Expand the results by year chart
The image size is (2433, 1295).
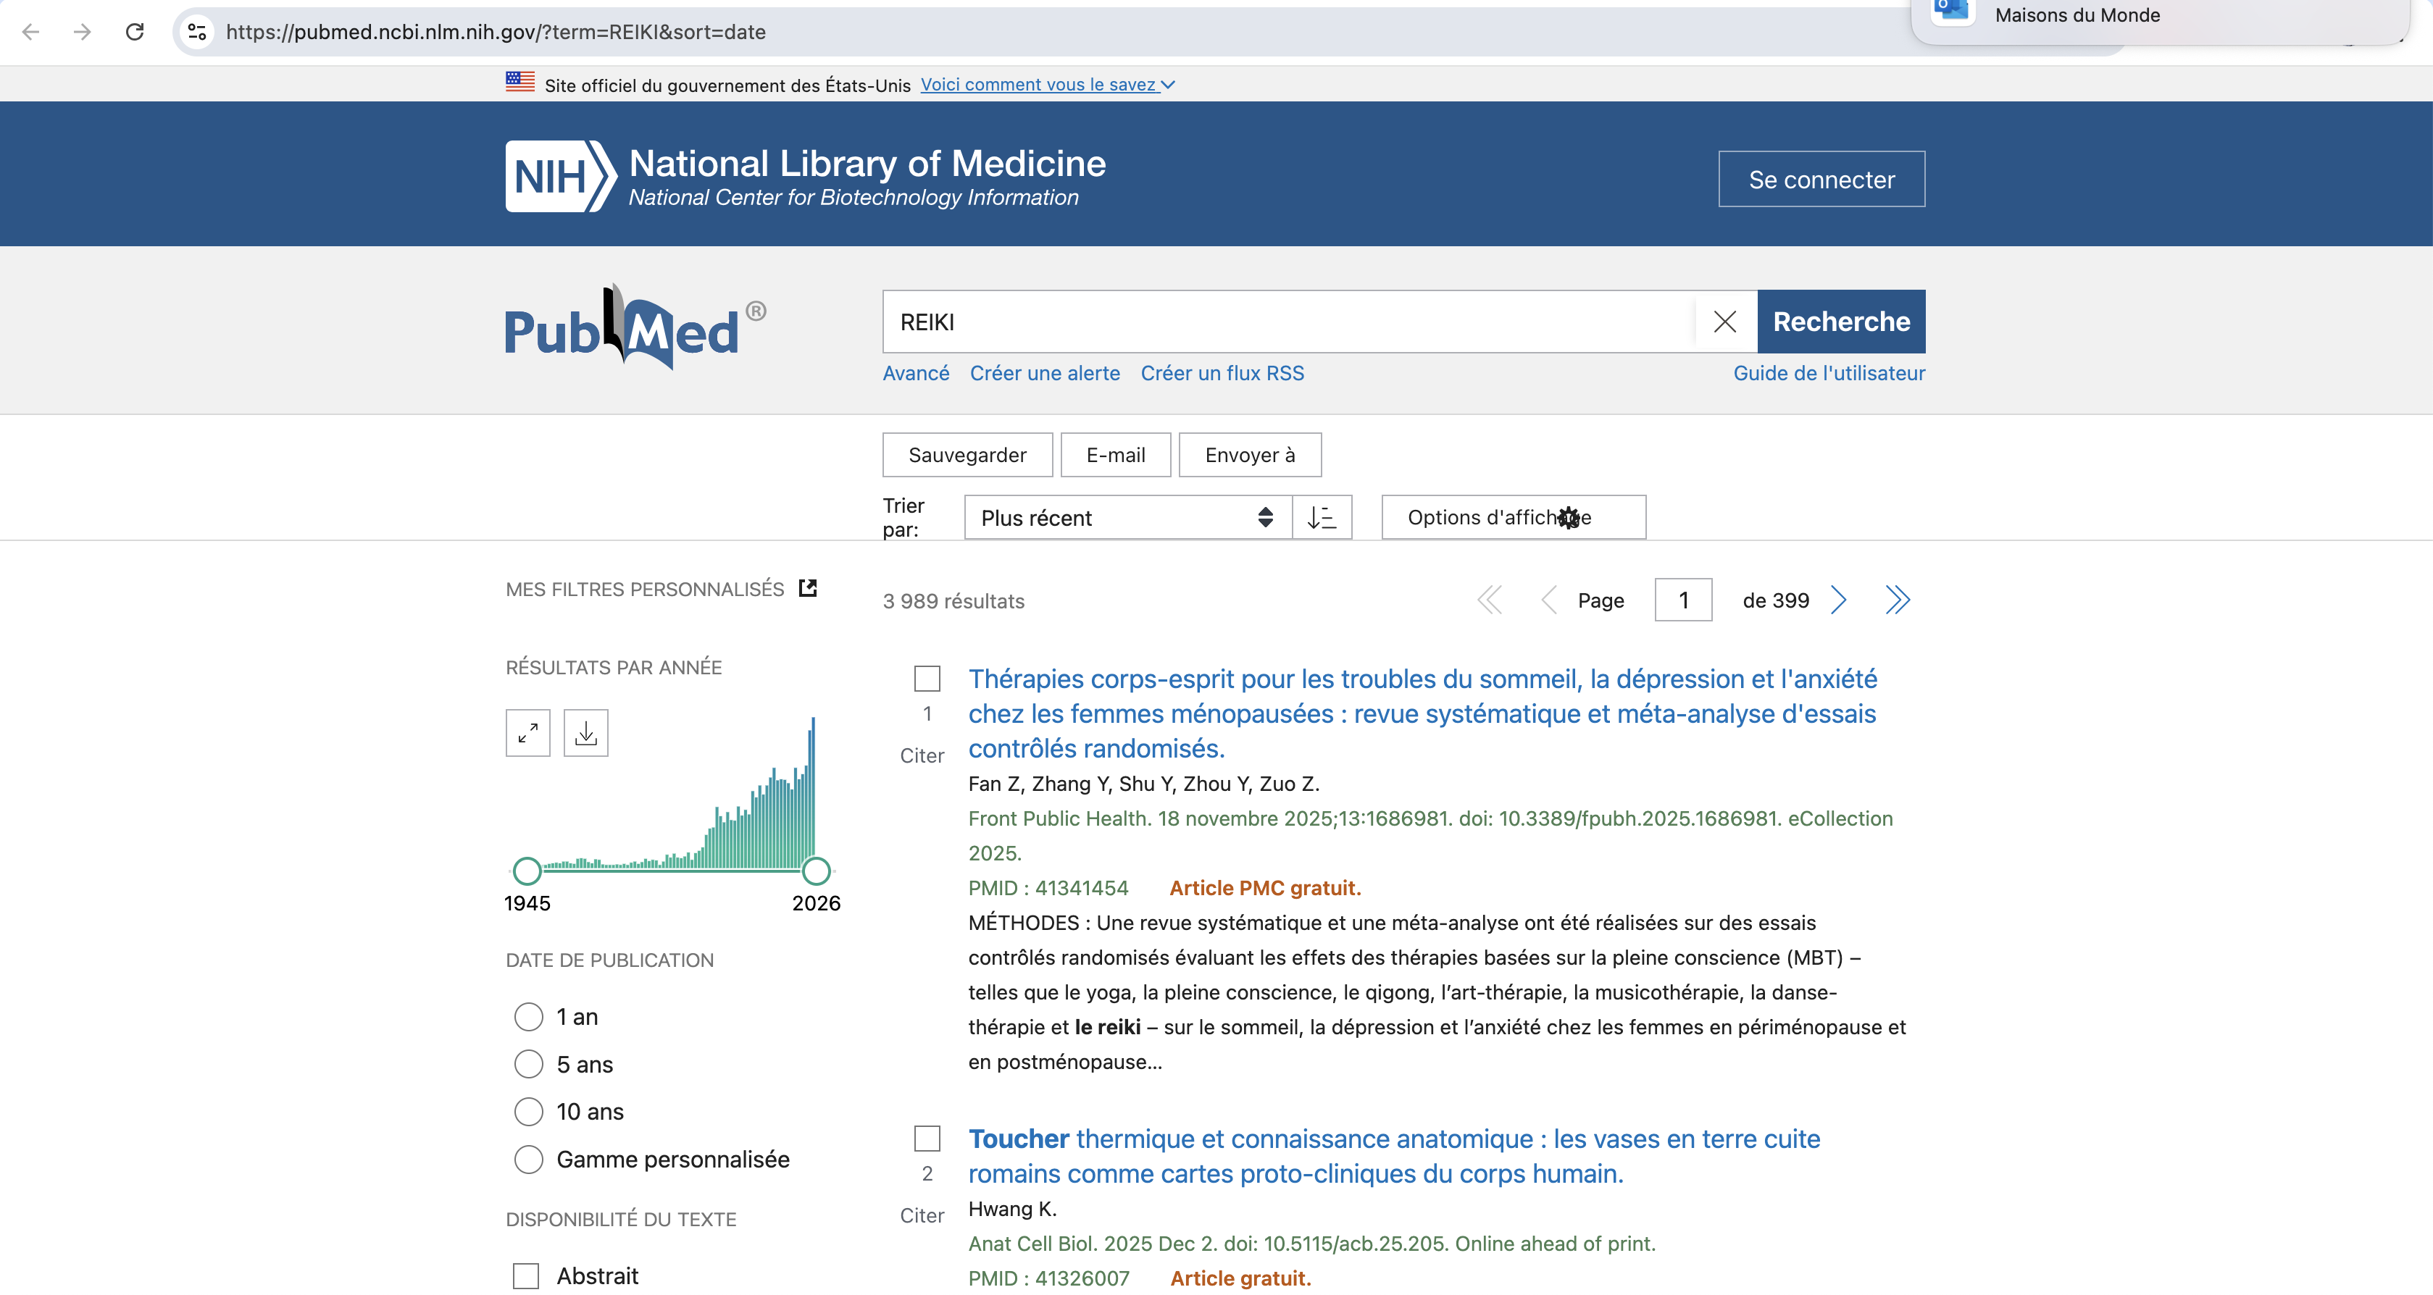tap(528, 732)
